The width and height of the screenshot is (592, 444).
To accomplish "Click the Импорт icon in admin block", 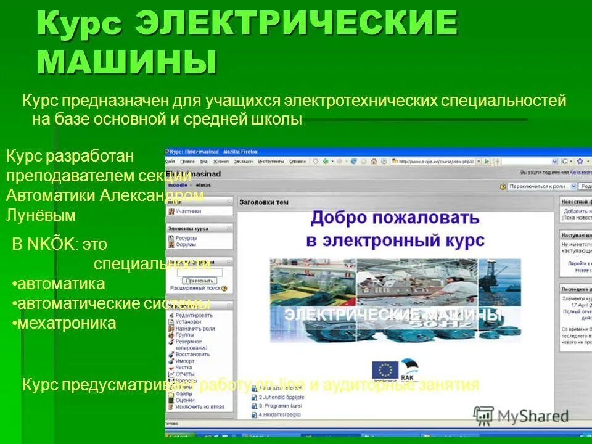I will click(171, 361).
